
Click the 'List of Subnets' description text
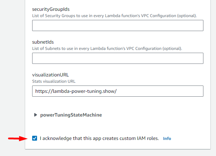point(107,49)
